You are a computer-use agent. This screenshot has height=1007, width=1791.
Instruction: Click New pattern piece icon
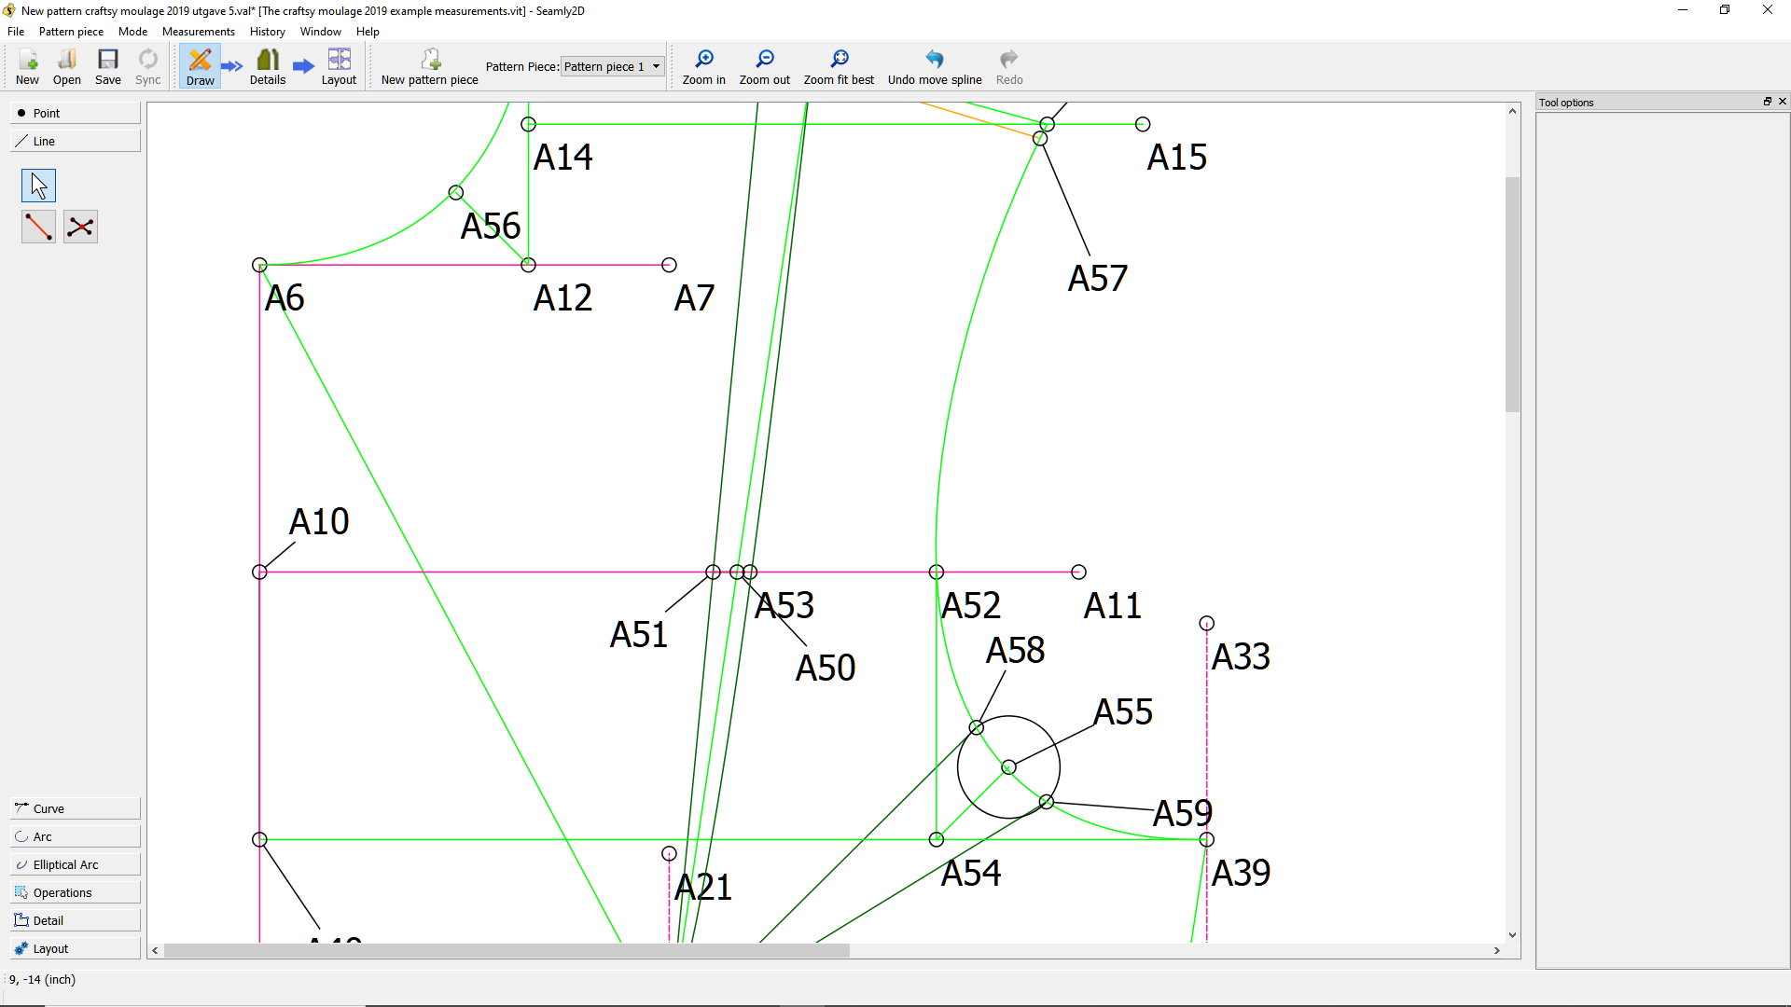click(x=429, y=66)
